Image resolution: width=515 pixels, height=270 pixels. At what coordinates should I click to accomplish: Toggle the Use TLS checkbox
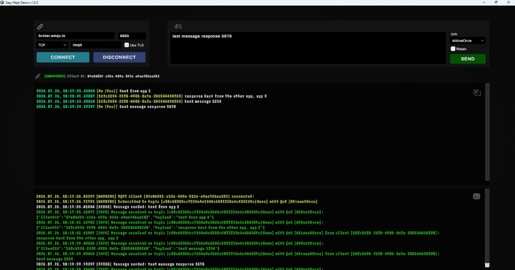[127, 45]
